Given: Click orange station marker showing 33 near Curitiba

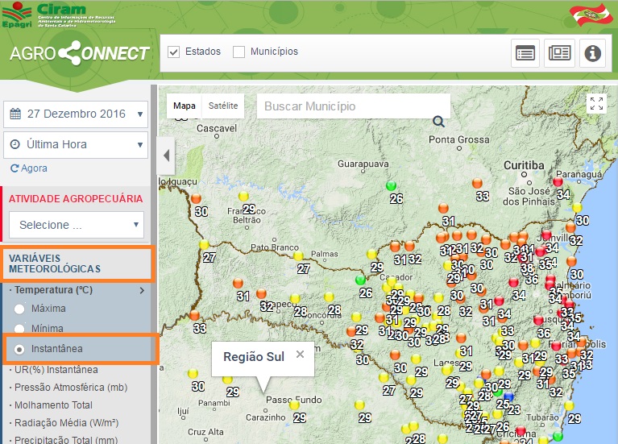Looking at the screenshot, I should coord(477,183).
